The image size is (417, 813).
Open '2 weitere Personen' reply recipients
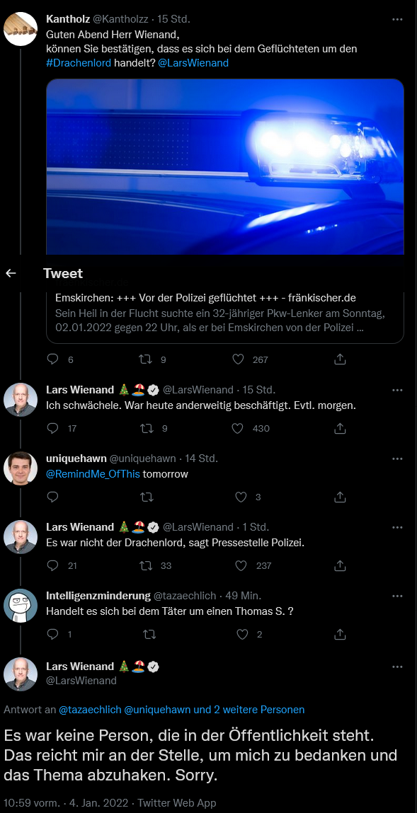click(259, 709)
